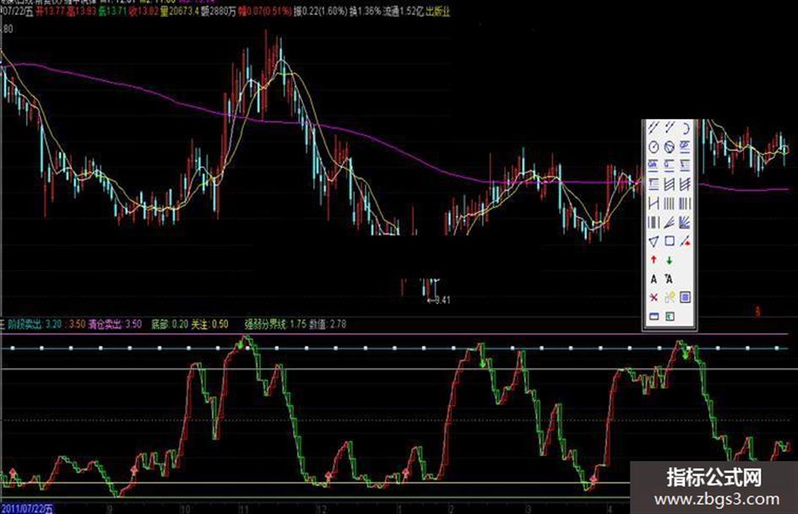Select the green down arrow marker tool
The height and width of the screenshot is (514, 798).
coord(670,260)
